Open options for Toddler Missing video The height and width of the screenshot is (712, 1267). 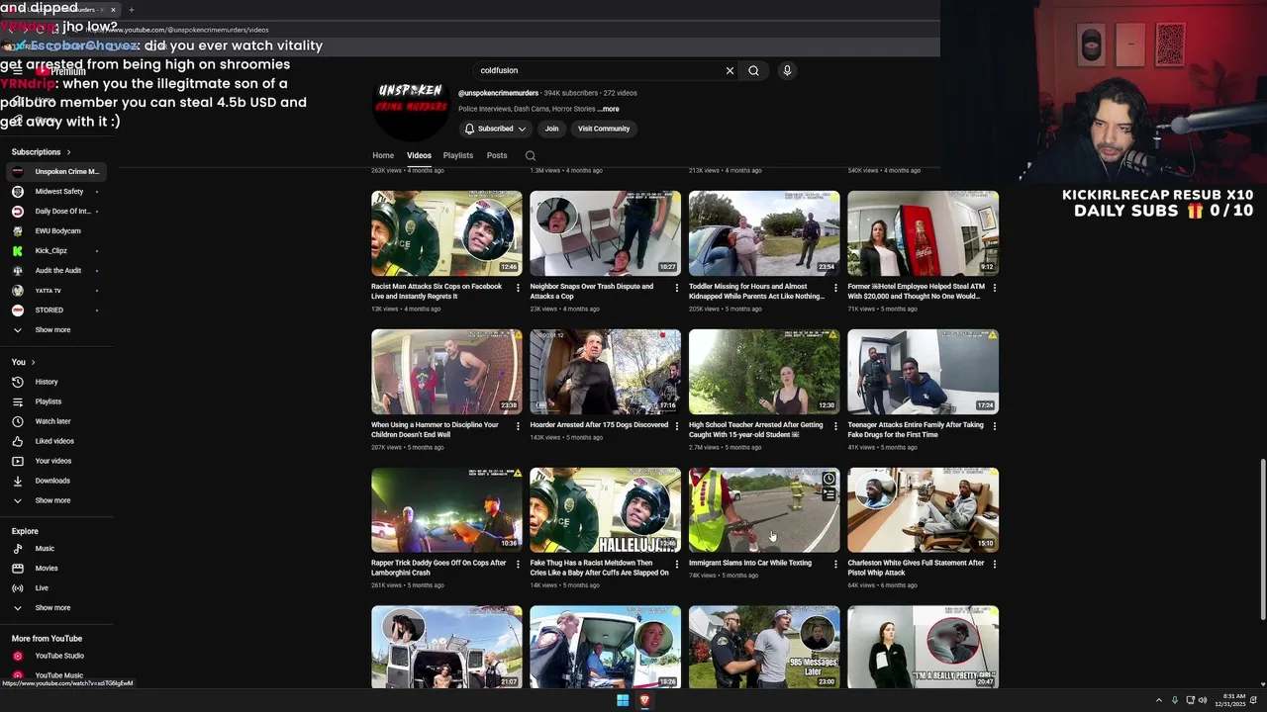click(x=835, y=288)
